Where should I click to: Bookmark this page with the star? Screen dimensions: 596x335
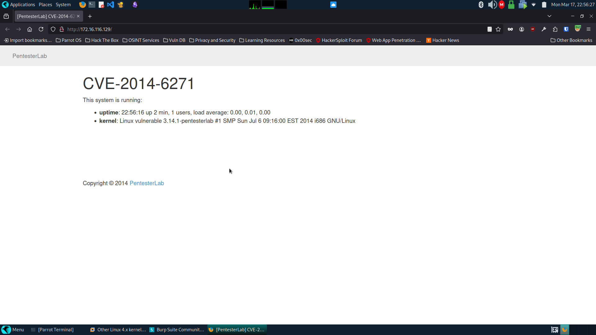pyautogui.click(x=499, y=29)
